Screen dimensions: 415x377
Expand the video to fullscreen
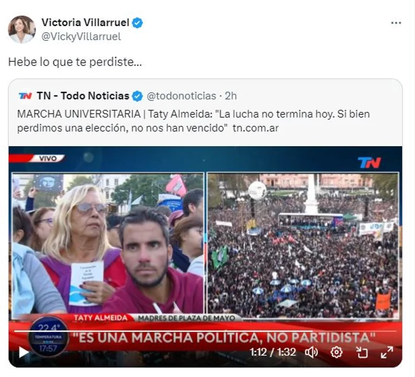click(x=387, y=352)
